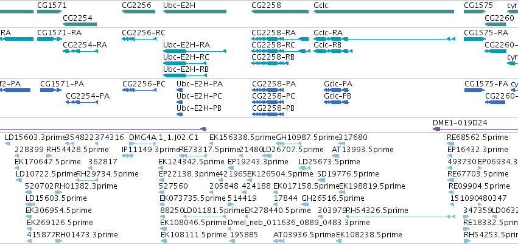Viewport: 518px width, 244px height.
Task: Click the EP16432.3prime EST label
Action: pos(478,150)
